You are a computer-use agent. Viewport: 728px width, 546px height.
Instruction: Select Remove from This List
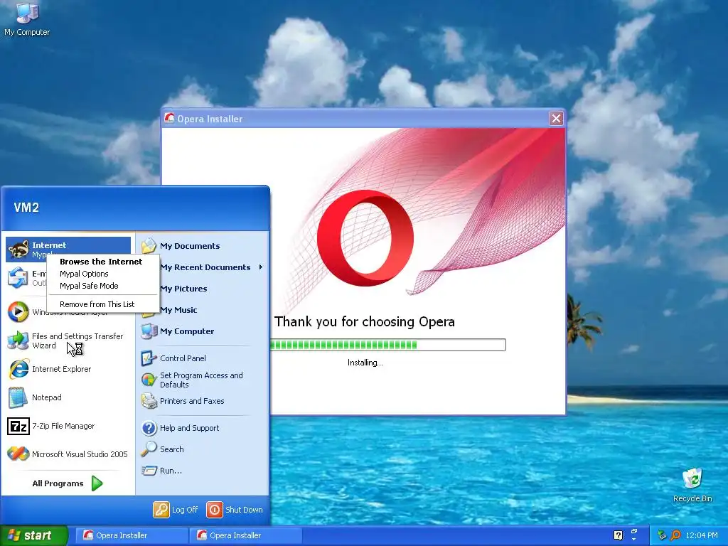pyautogui.click(x=97, y=304)
